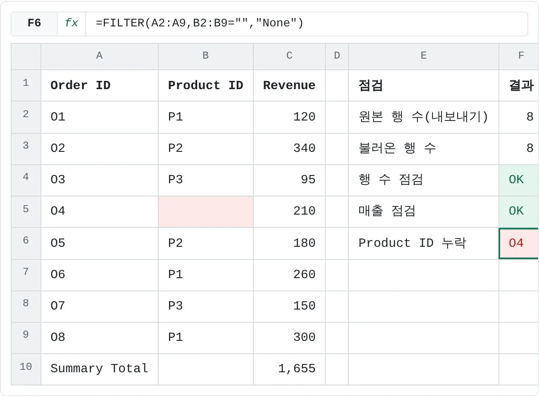The image size is (539, 397).
Task: Click the fx function icon
Action: tap(72, 23)
